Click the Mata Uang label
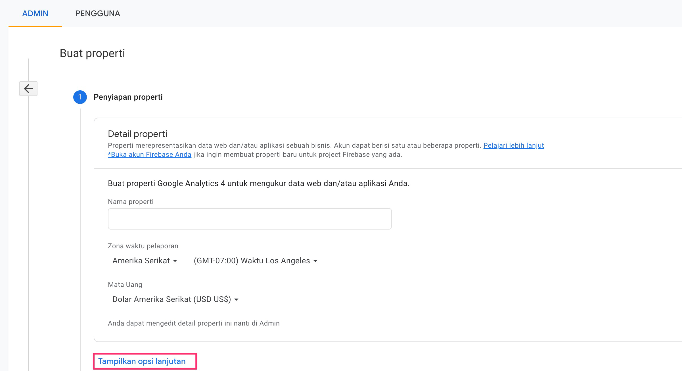The image size is (682, 371). click(x=125, y=285)
